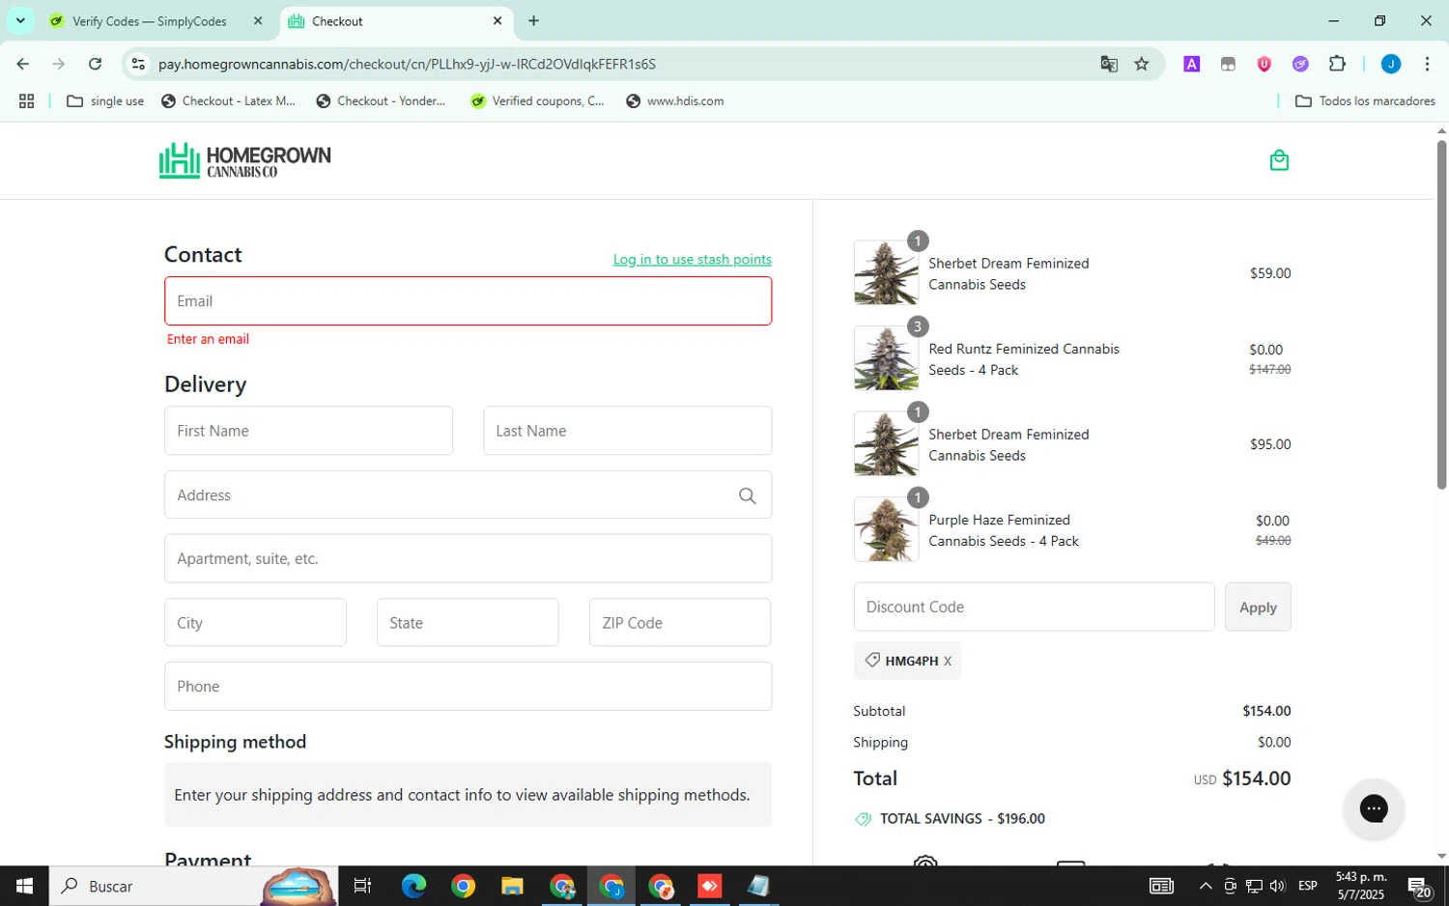Focus the Last Name field
Viewport: 1449px width, 906px height.
pos(628,431)
